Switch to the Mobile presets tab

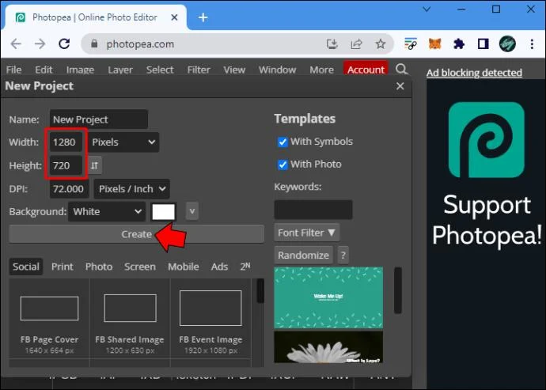click(184, 267)
